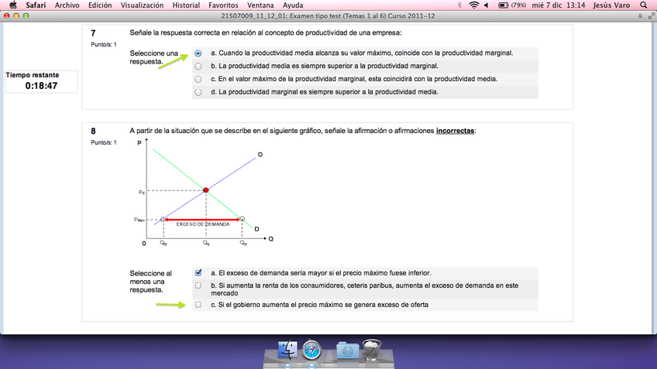Tick option c about precio máximo
The image size is (657, 369).
click(x=199, y=305)
